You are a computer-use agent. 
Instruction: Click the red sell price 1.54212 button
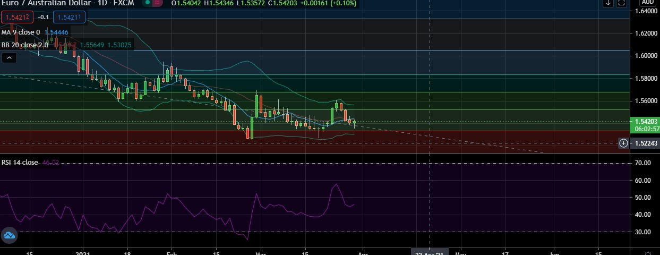coord(18,18)
